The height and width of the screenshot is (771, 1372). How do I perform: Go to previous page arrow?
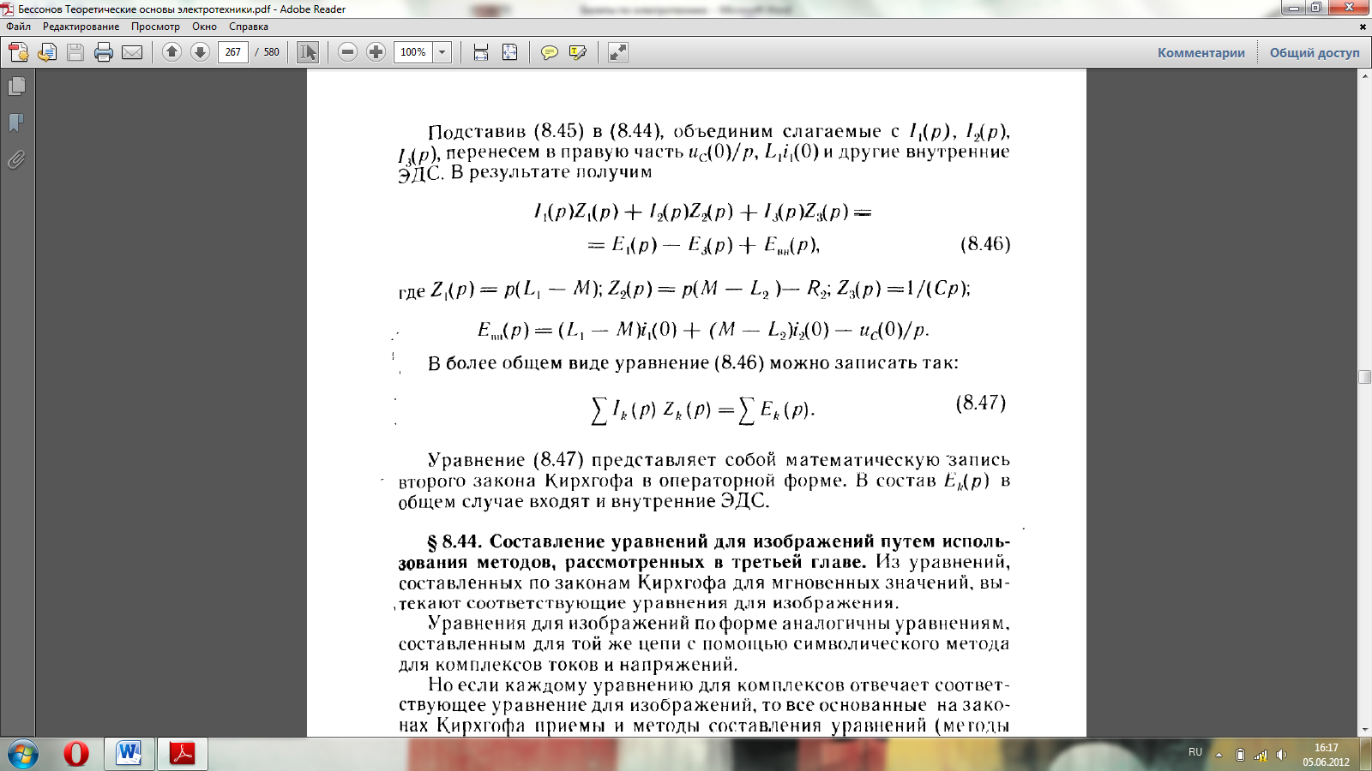(171, 52)
